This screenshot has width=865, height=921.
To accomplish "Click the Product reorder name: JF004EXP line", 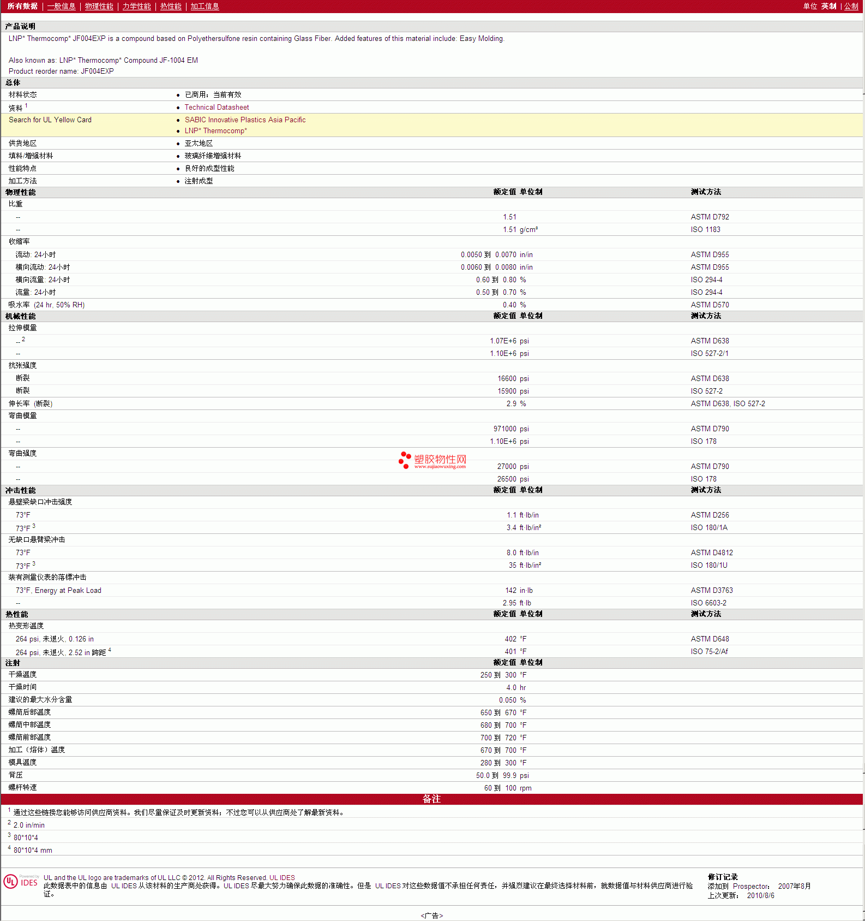I will click(61, 72).
